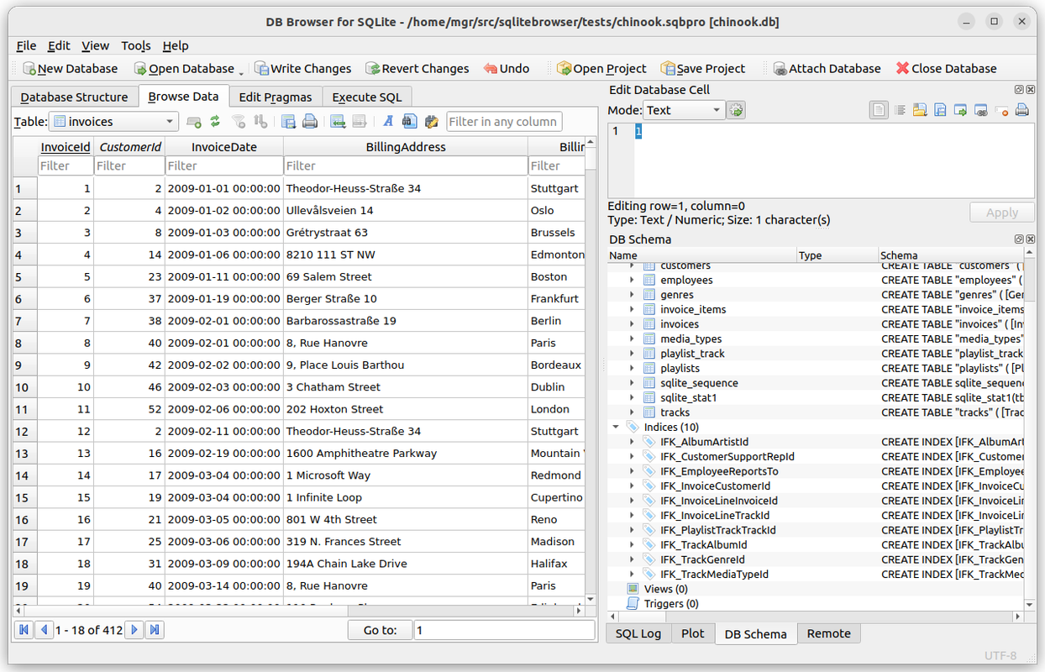This screenshot has width=1045, height=672.
Task: Click the Go to: button
Action: pos(381,630)
